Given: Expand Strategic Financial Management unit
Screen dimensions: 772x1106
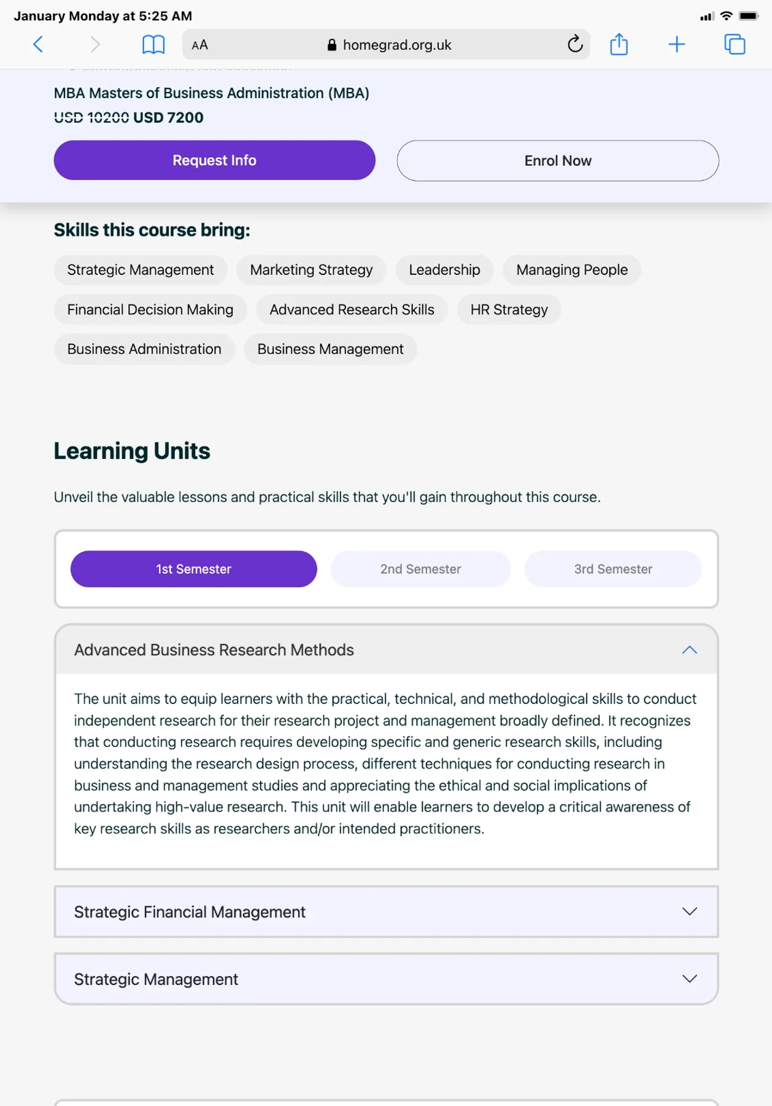Looking at the screenshot, I should [x=387, y=911].
